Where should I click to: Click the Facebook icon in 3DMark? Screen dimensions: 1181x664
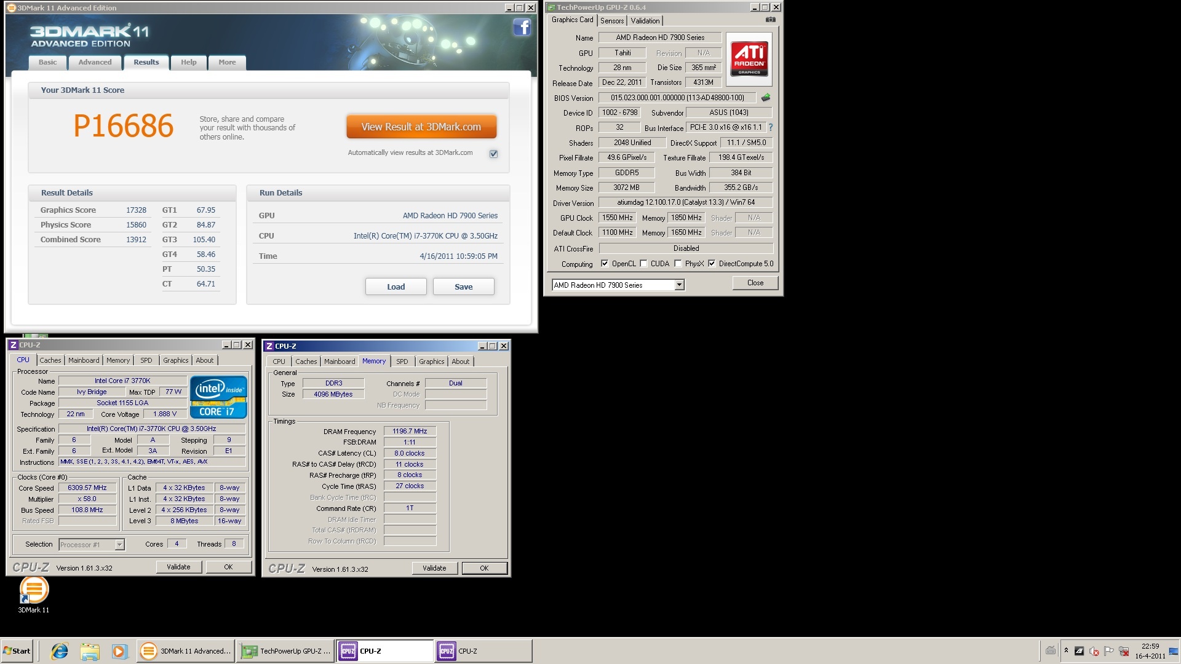tap(522, 28)
